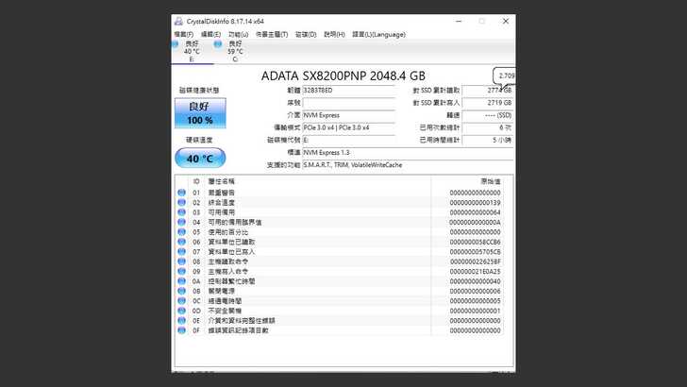
Task: Click status icon of attribute ID 02
Action: 182,203
